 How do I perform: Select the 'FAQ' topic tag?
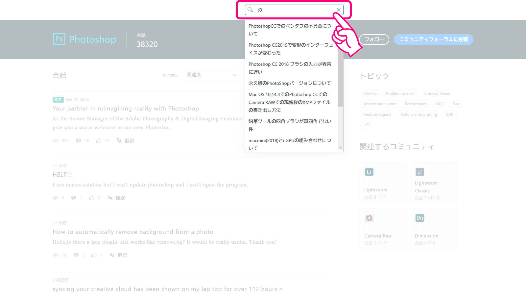click(x=440, y=104)
